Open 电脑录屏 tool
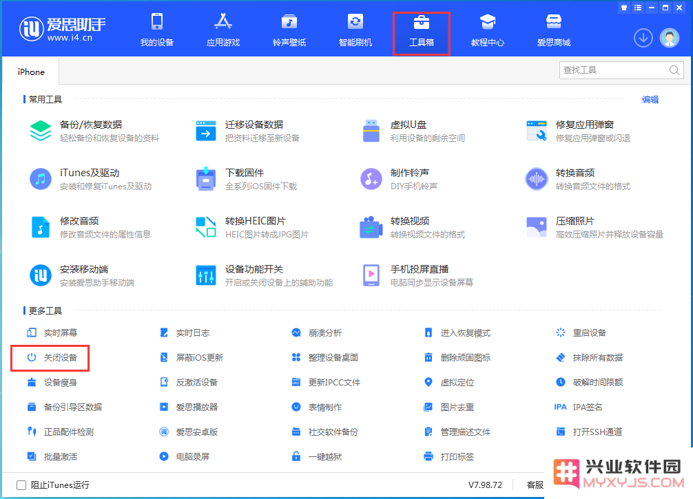693x499 pixels. [185, 456]
